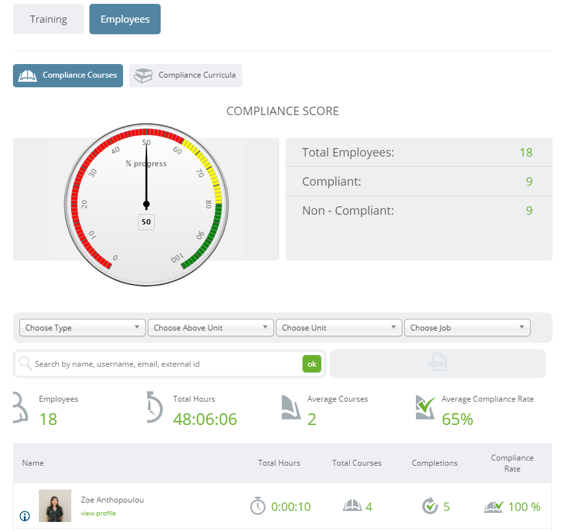This screenshot has width=561, height=531.
Task: Select the Employees tab
Action: [x=125, y=19]
